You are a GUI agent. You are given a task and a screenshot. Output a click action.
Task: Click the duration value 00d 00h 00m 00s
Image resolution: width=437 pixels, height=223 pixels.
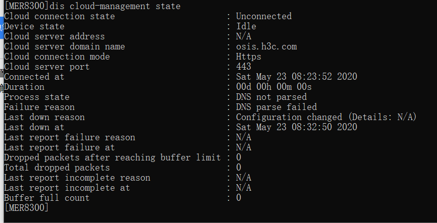pyautogui.click(x=274, y=87)
